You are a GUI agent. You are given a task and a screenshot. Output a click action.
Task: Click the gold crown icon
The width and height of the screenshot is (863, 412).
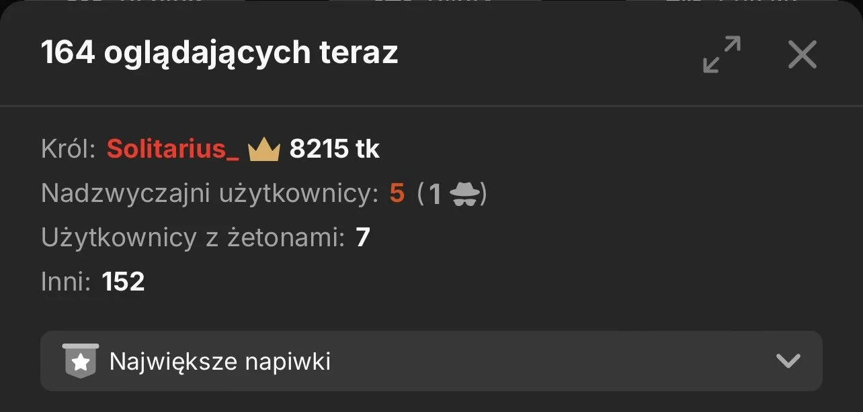click(x=264, y=150)
